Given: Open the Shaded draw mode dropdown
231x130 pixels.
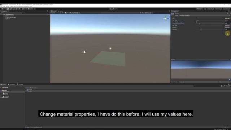Looking at the screenshot, I should (56, 13).
